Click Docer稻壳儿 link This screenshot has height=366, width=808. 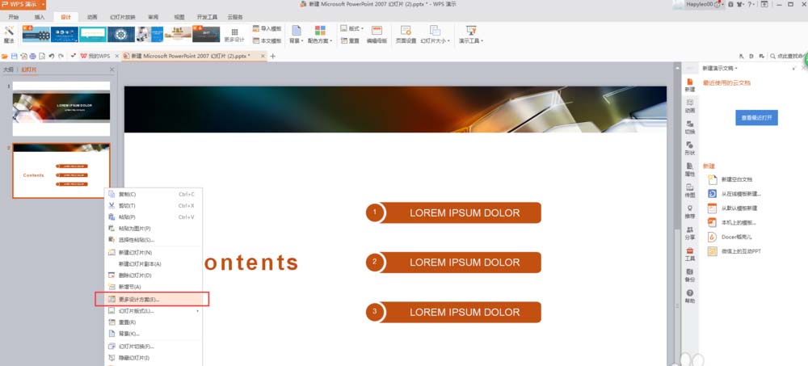(736, 237)
